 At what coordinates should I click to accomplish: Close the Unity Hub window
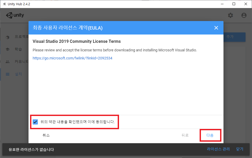[246, 4]
